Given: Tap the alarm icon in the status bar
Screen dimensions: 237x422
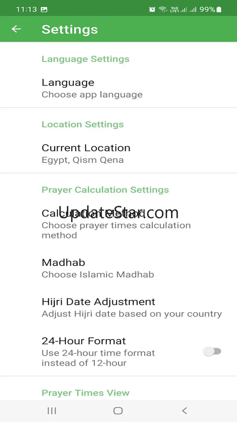Looking at the screenshot, I should click(152, 9).
